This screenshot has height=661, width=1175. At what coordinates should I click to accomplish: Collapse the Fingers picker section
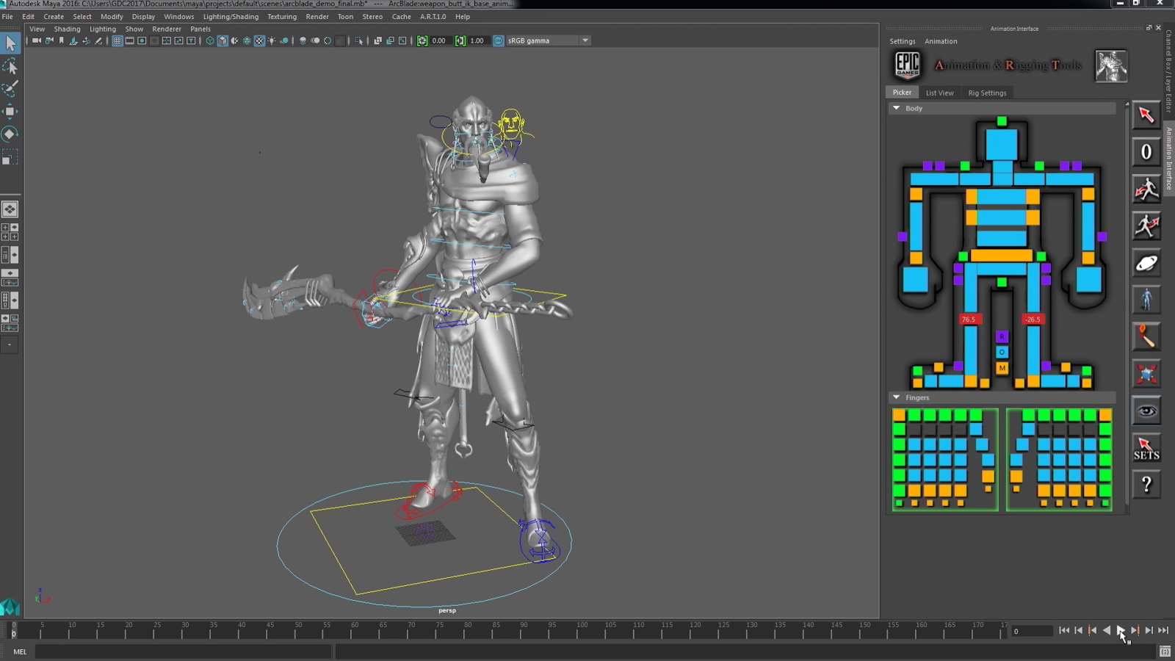[896, 397]
